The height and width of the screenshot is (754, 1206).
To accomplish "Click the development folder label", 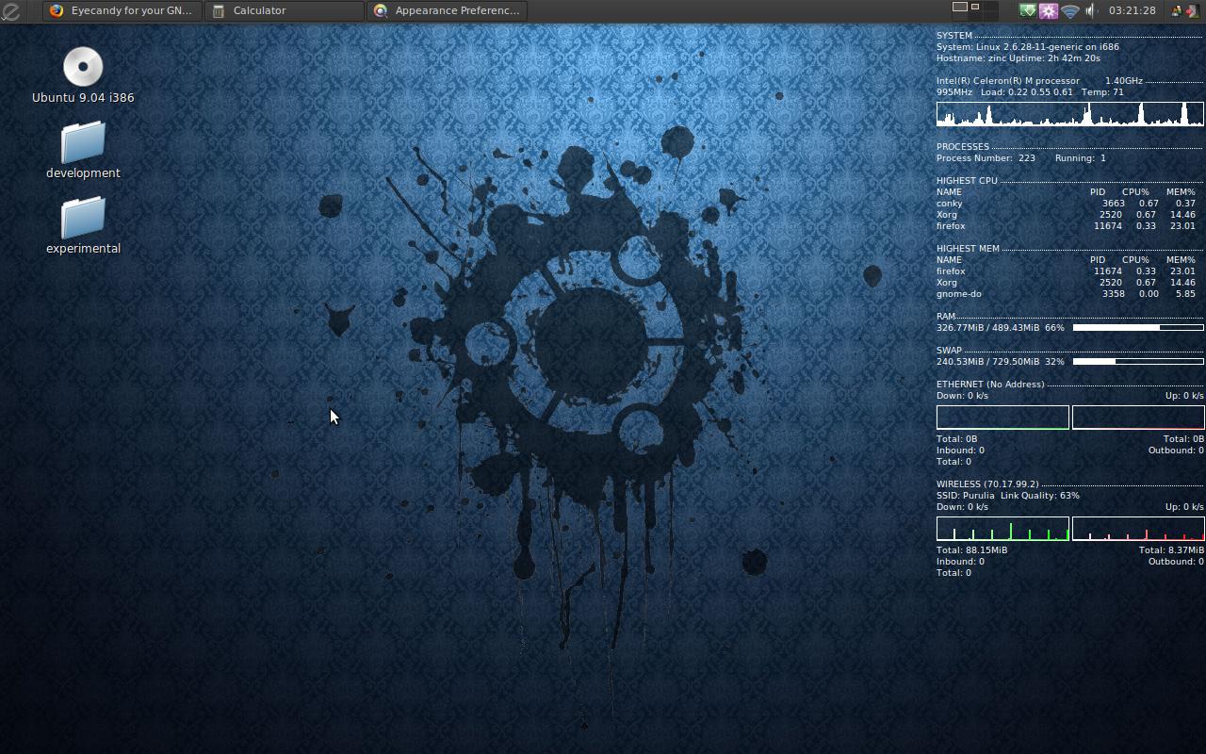I will point(83,173).
